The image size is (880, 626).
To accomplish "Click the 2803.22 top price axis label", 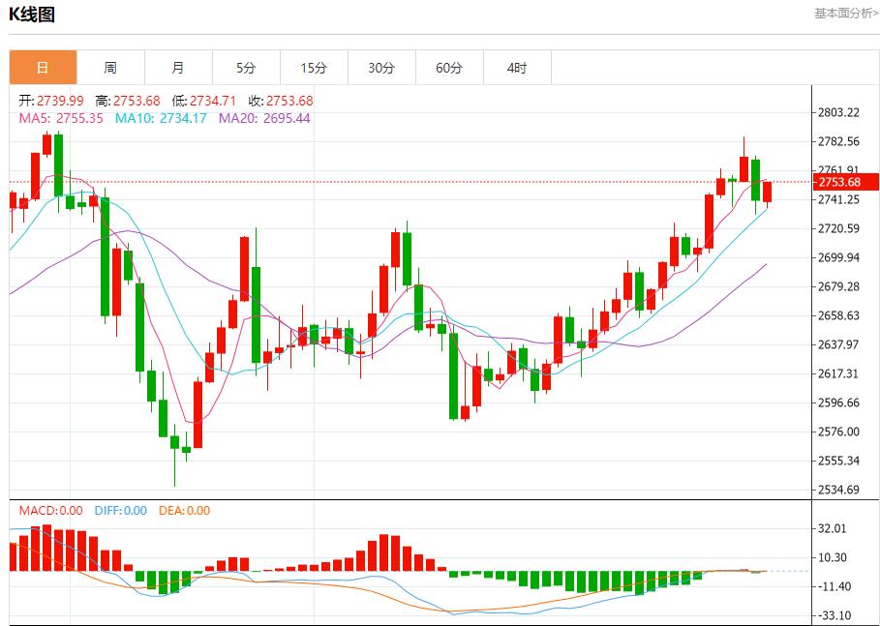I will coord(838,112).
